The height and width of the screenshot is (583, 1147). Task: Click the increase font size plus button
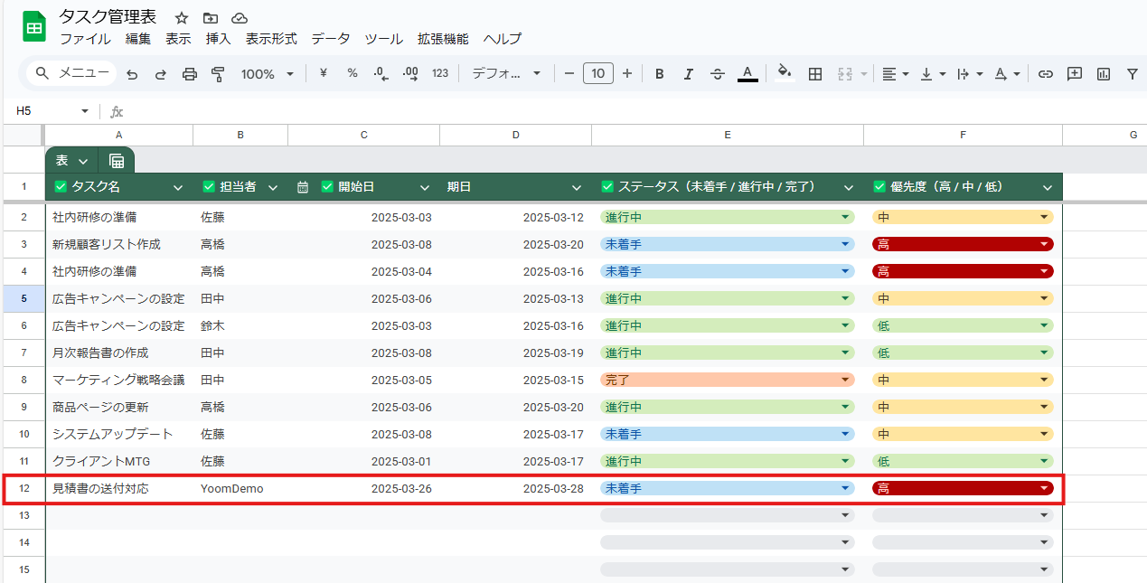[x=626, y=74]
